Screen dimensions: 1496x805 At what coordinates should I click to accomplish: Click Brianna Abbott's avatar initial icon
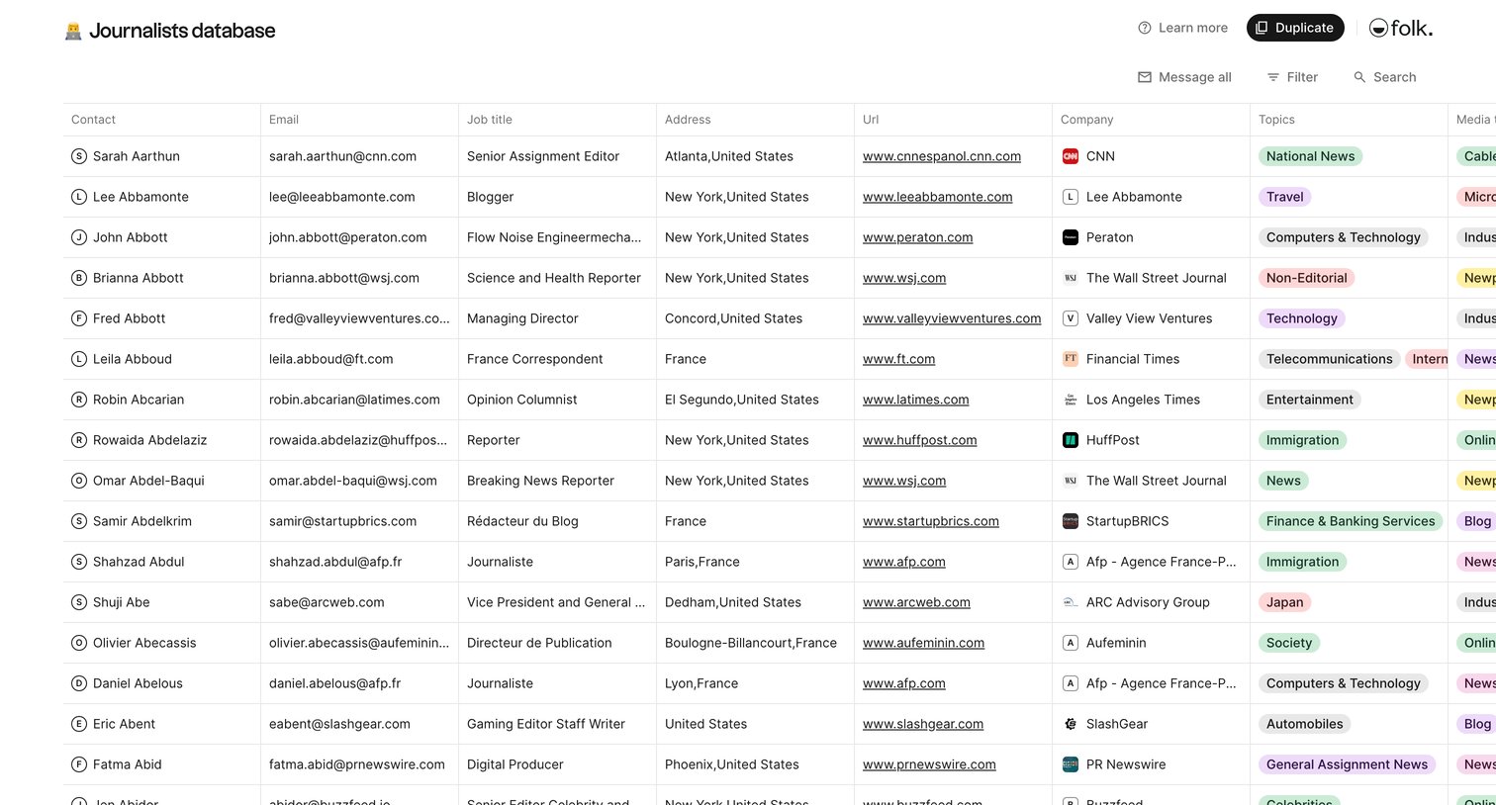tap(79, 278)
